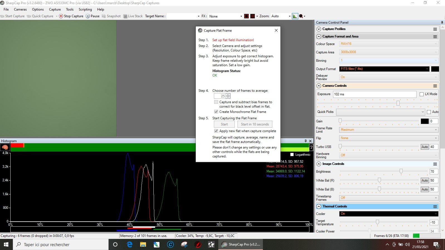Open the Windows Start menu
Screen dimensions: 445x250
point(6,244)
